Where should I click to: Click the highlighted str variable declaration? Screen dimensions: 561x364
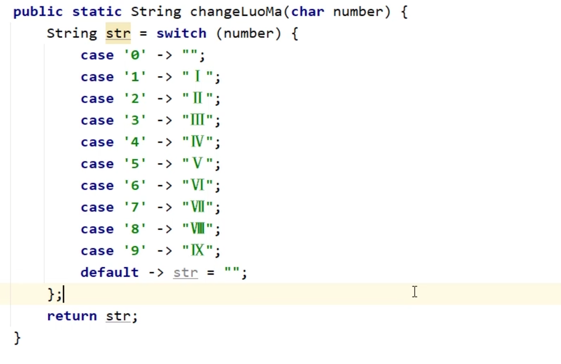118,34
